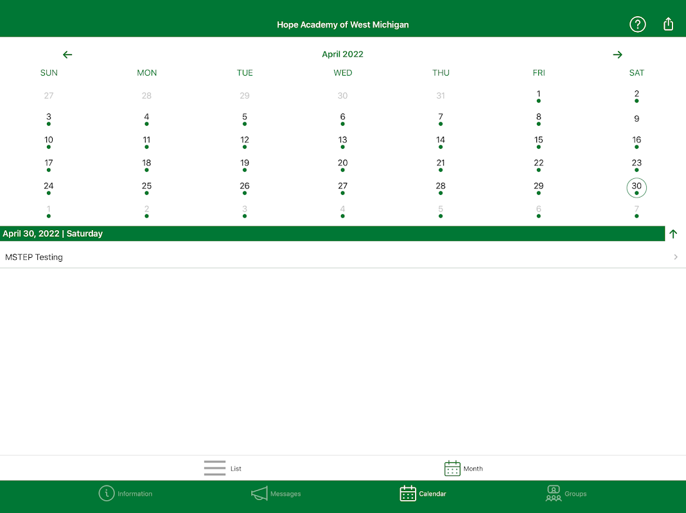Click Hope Academy of West Michigan title

click(342, 25)
